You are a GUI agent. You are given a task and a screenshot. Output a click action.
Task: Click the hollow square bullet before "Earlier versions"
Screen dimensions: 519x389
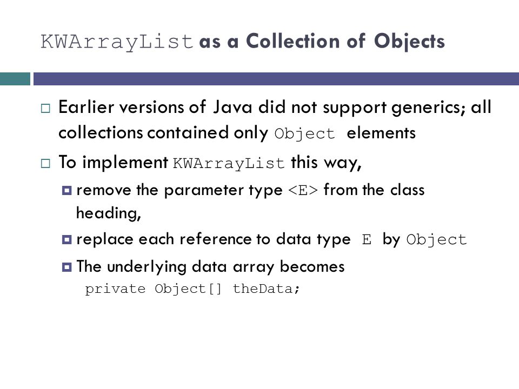pyautogui.click(x=45, y=109)
